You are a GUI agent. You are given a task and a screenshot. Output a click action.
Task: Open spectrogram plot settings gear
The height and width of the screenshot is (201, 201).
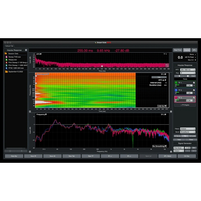171,111
